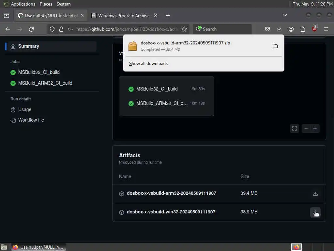Screen dimensions: 334x251
Task: Click the show desktop icon in the bottom panel
Action: click(4, 247)
